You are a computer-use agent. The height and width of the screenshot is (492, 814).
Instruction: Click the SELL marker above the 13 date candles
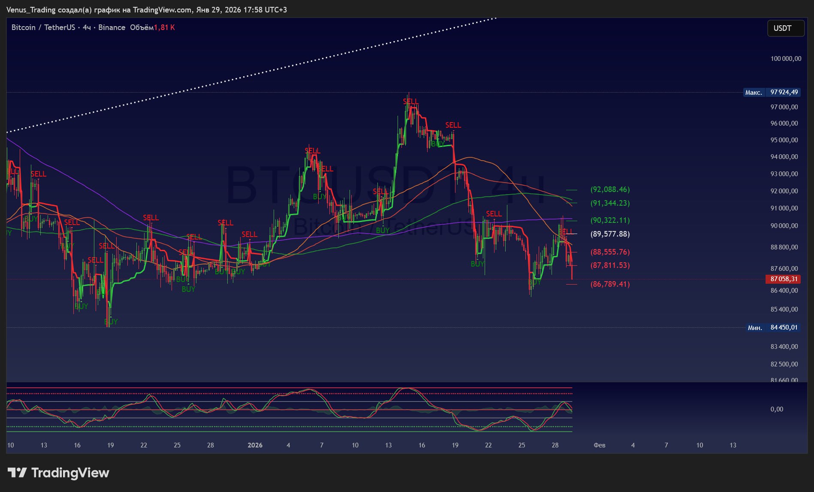[38, 174]
